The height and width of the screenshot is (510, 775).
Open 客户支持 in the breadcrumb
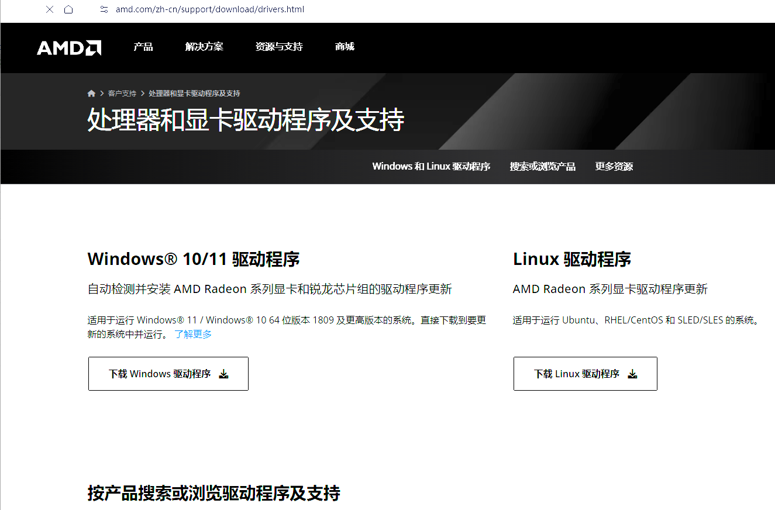pos(122,94)
